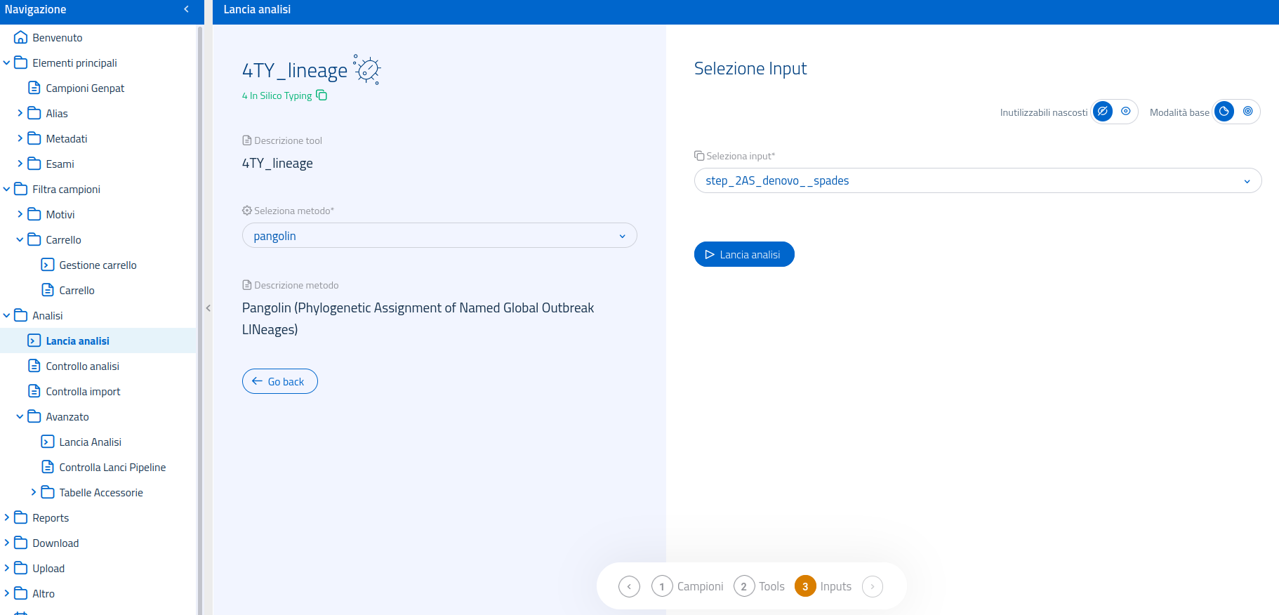Switch to advanced mode with the target toggle
Image resolution: width=1279 pixels, height=615 pixels.
(1247, 112)
